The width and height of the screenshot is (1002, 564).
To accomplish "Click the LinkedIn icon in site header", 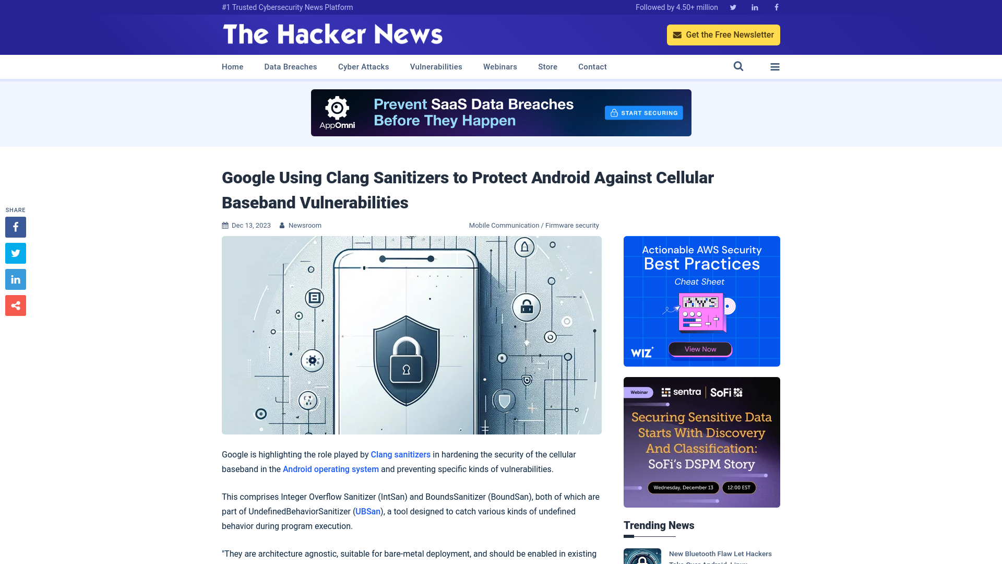I will [754, 7].
